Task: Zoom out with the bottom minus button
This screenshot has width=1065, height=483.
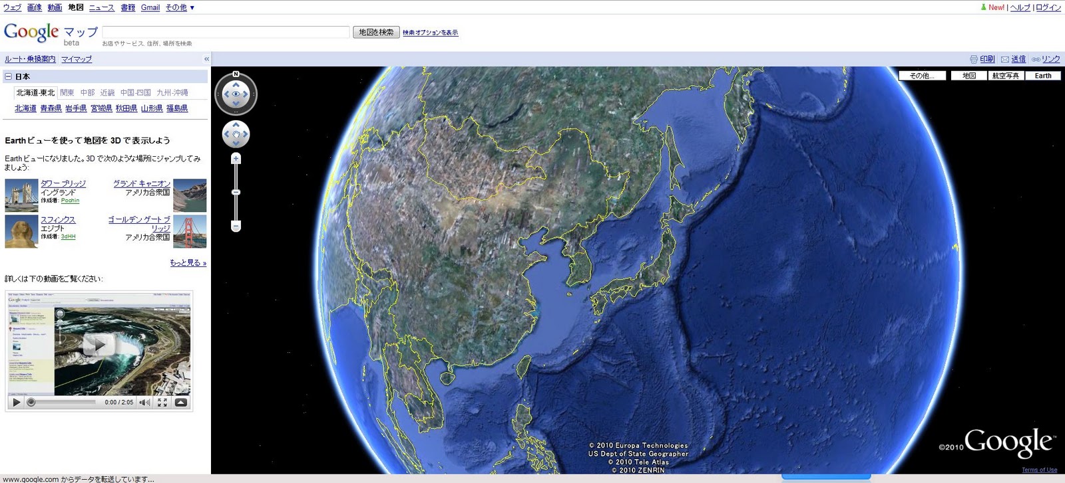Action: [236, 226]
